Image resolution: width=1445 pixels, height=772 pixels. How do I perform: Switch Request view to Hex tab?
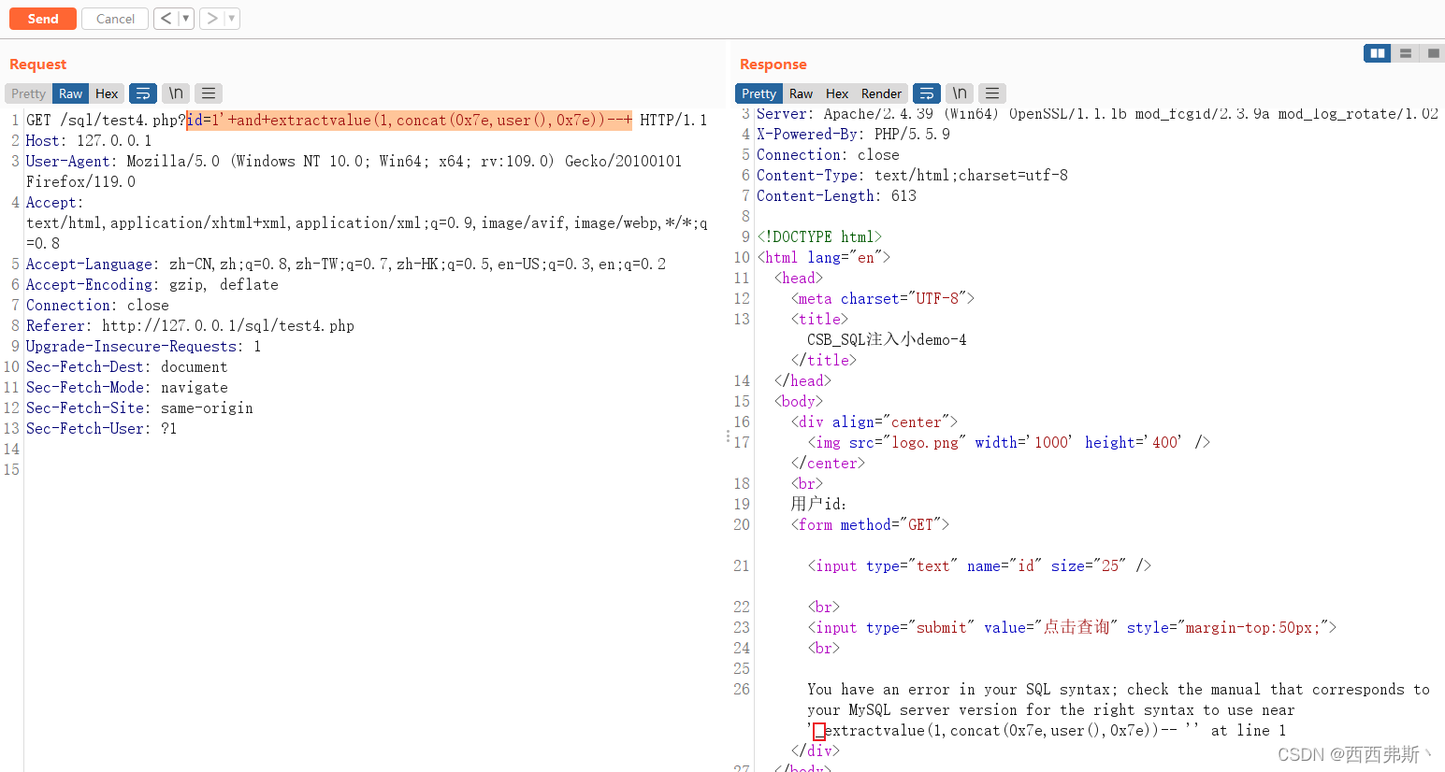[107, 93]
